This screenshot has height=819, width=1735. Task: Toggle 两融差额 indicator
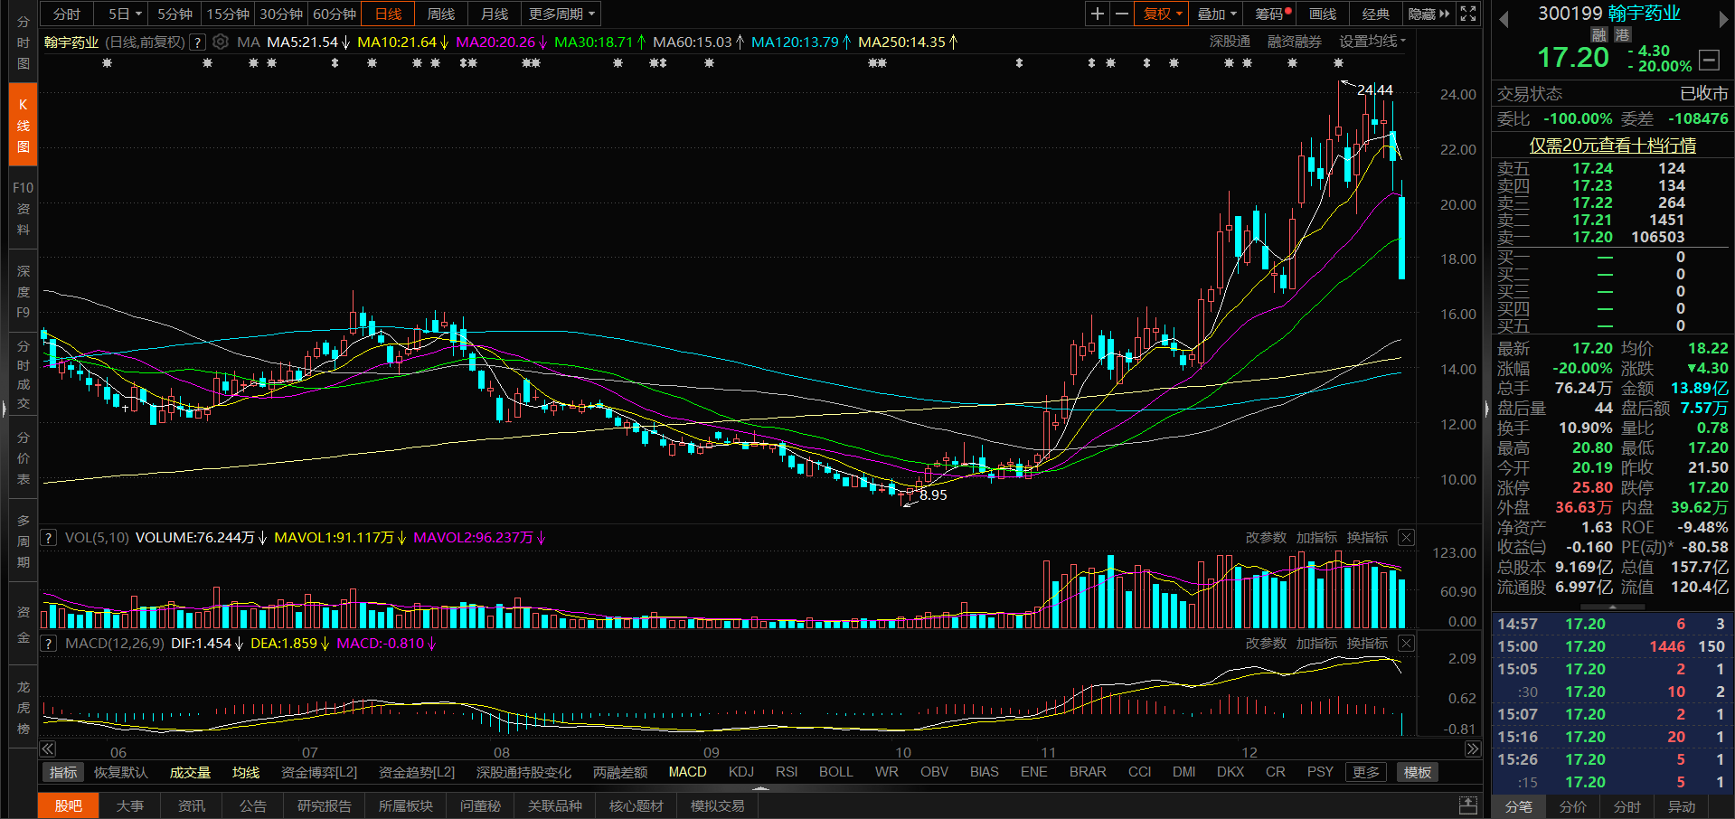point(620,772)
